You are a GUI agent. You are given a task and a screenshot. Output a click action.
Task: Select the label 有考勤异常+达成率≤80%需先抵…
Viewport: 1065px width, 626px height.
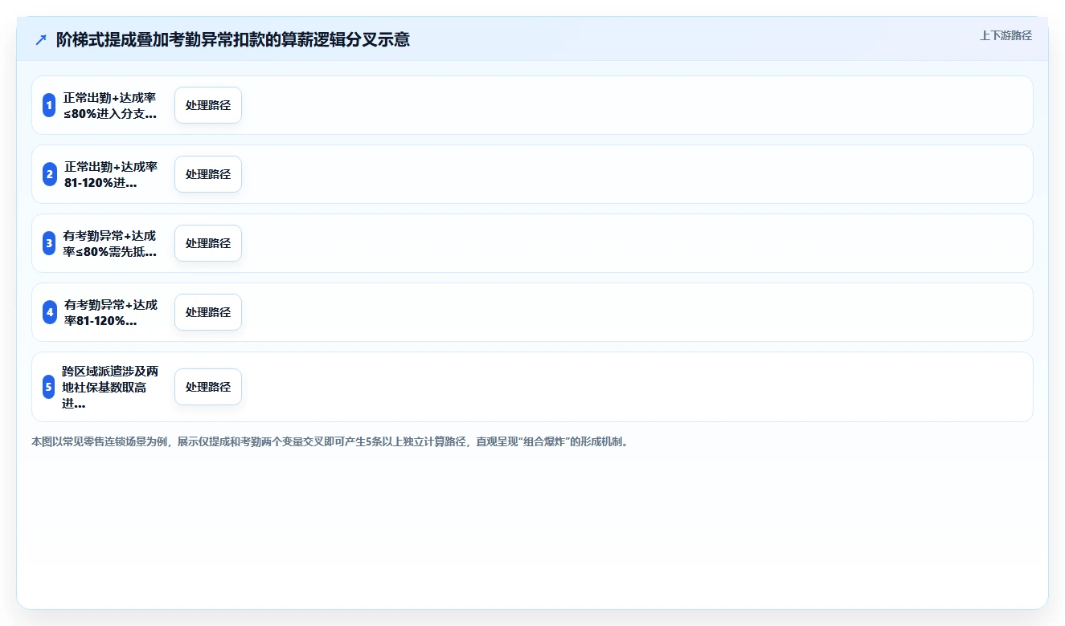110,243
